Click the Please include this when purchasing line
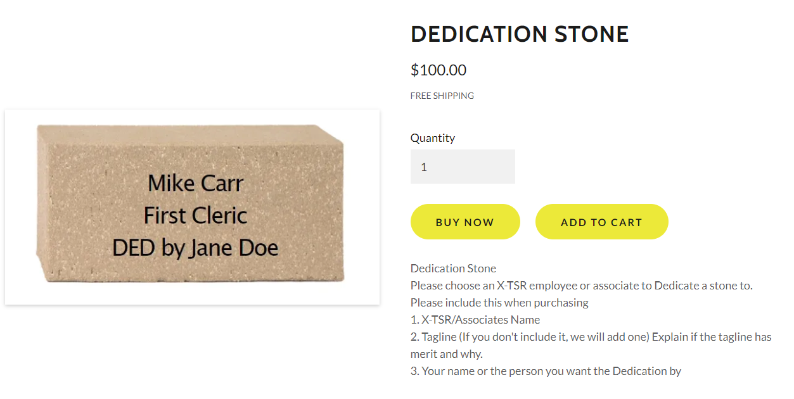Image resolution: width=794 pixels, height=399 pixels. click(x=499, y=303)
